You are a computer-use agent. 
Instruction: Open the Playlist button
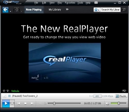(x=121, y=96)
